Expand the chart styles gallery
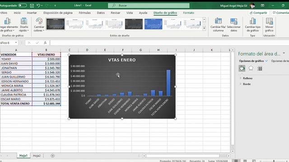 coord(204,28)
